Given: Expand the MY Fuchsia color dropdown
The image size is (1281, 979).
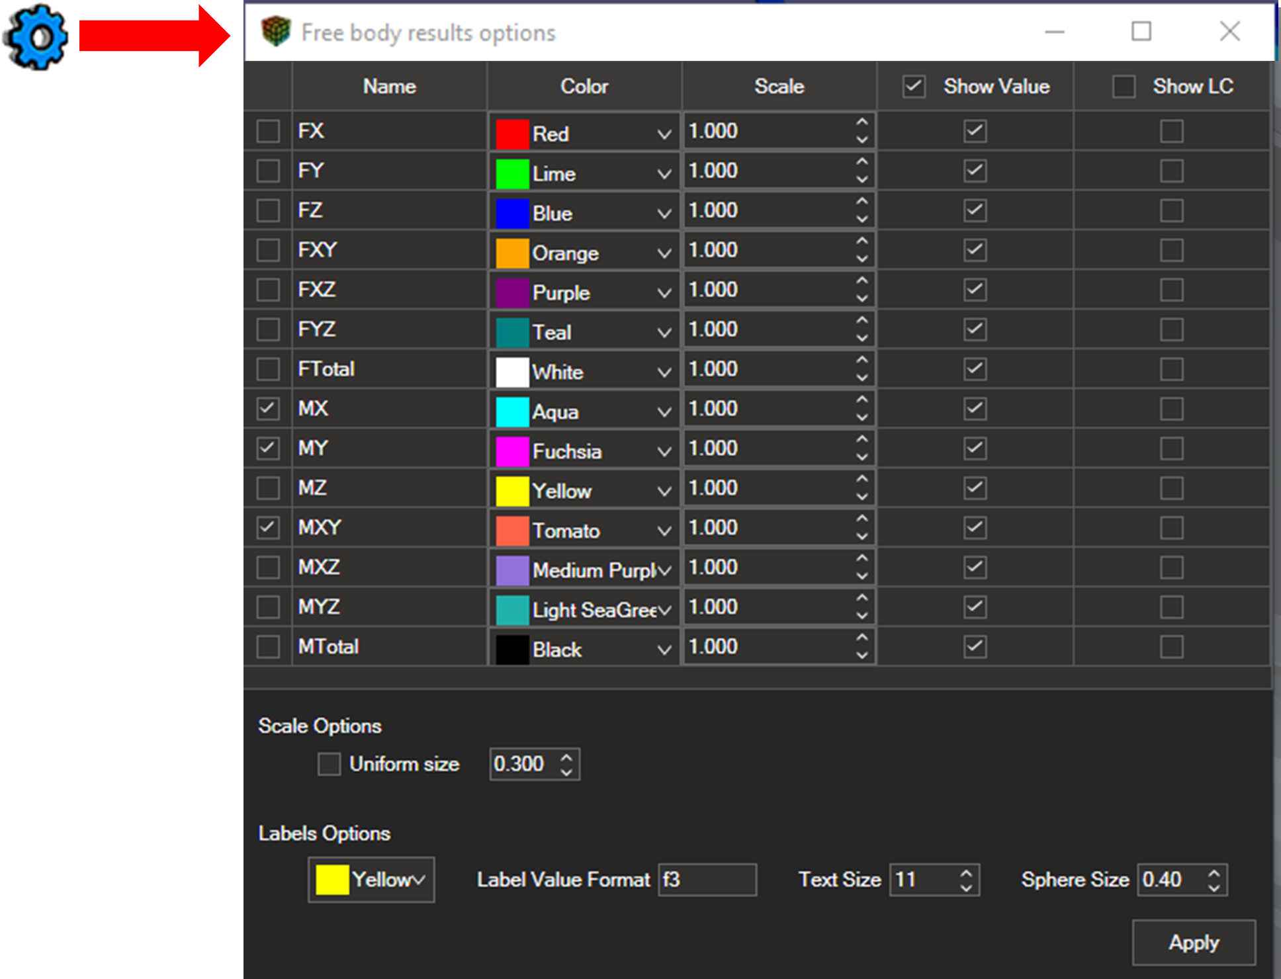Looking at the screenshot, I should pyautogui.click(x=584, y=450).
